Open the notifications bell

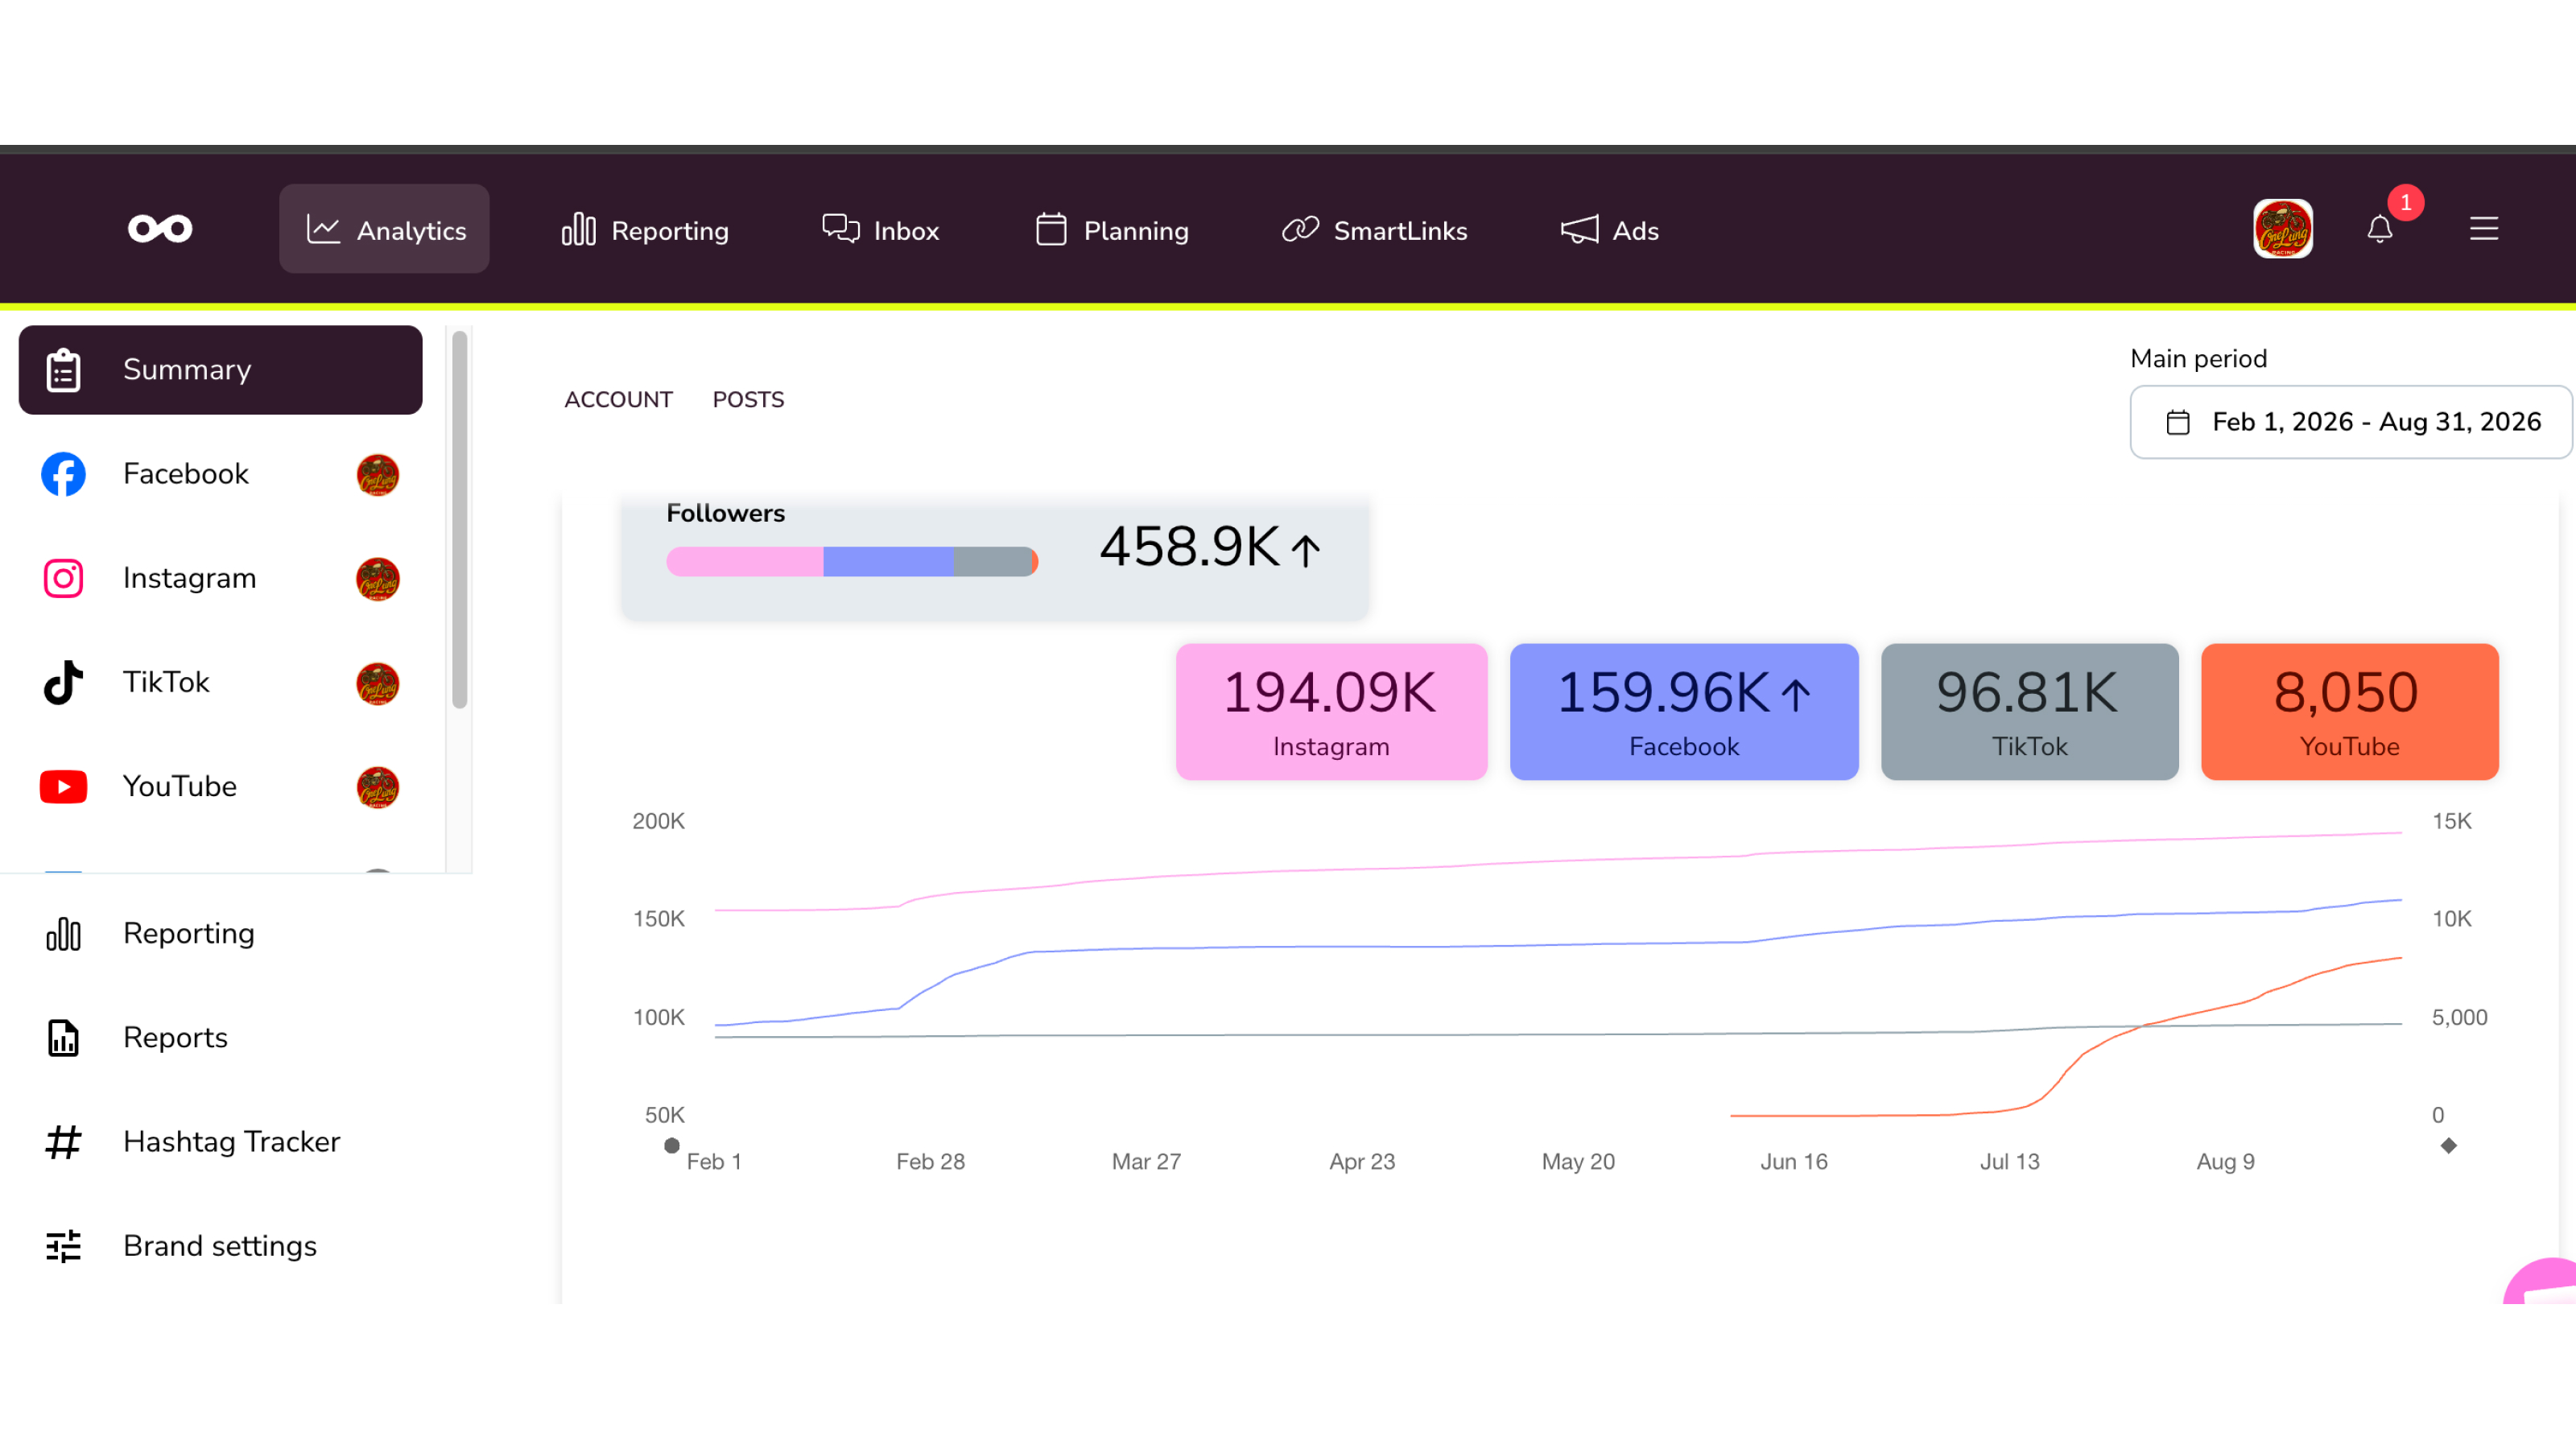click(x=2380, y=230)
